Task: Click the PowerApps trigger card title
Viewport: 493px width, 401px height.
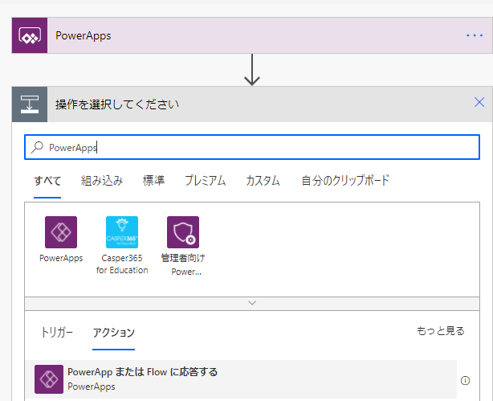Action: tap(84, 35)
